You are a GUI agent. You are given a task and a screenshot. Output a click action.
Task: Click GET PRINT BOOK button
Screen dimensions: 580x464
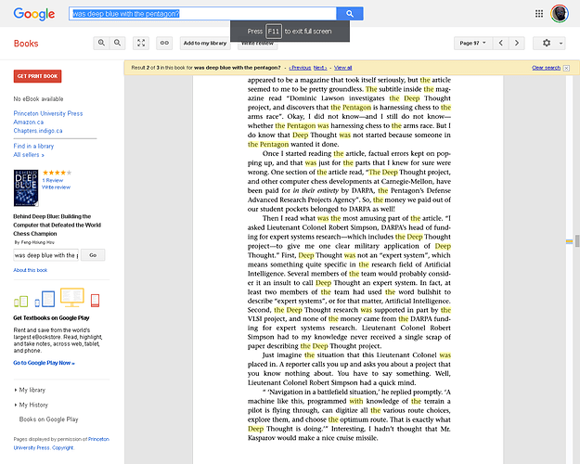[37, 76]
